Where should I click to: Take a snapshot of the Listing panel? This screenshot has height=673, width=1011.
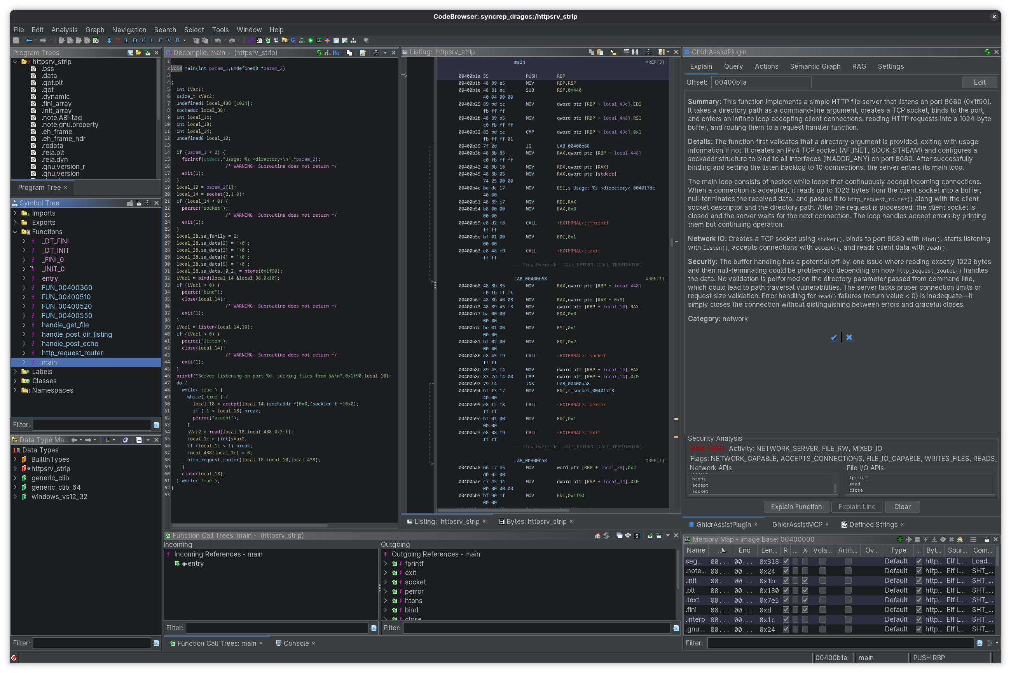coord(649,52)
